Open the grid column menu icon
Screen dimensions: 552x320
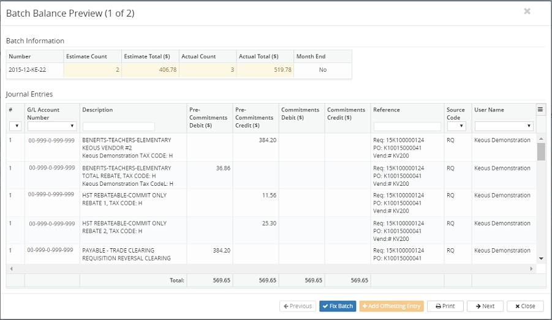pos(540,110)
